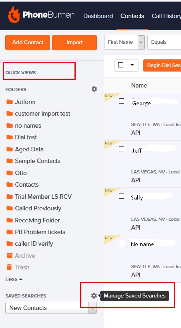
Task: Start Begin Dial Session button
Action: (162, 65)
